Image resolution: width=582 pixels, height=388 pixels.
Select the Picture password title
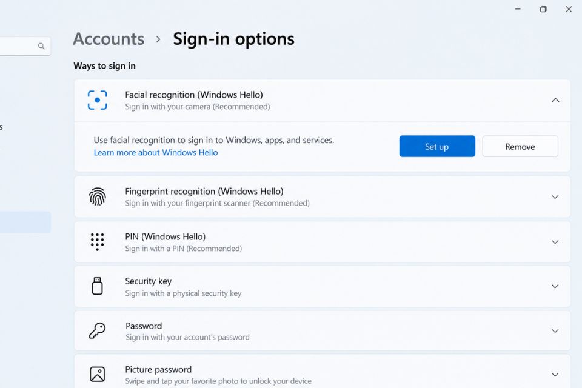(x=158, y=369)
